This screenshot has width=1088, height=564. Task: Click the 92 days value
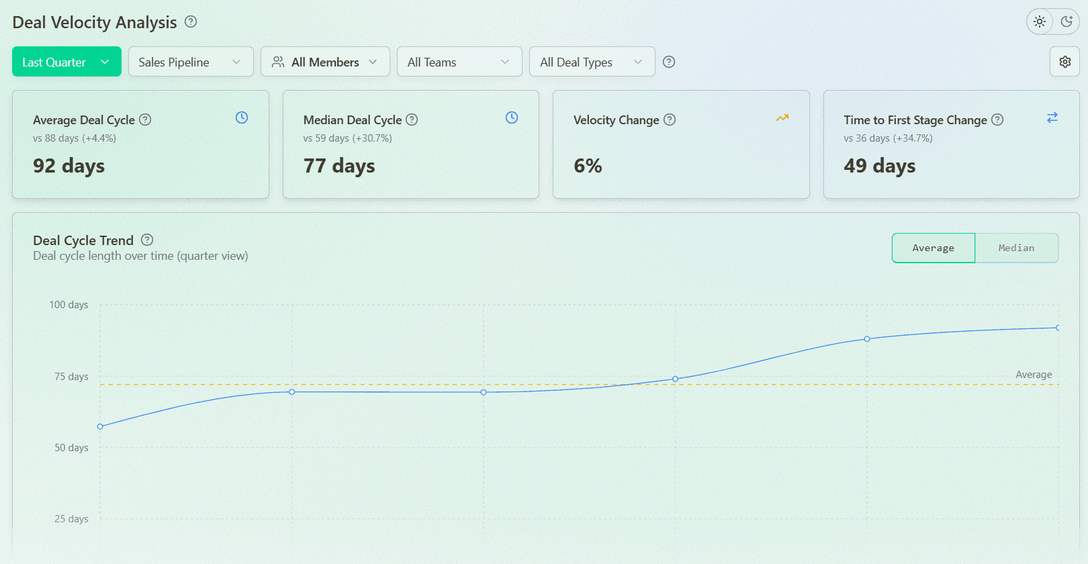[x=69, y=166]
